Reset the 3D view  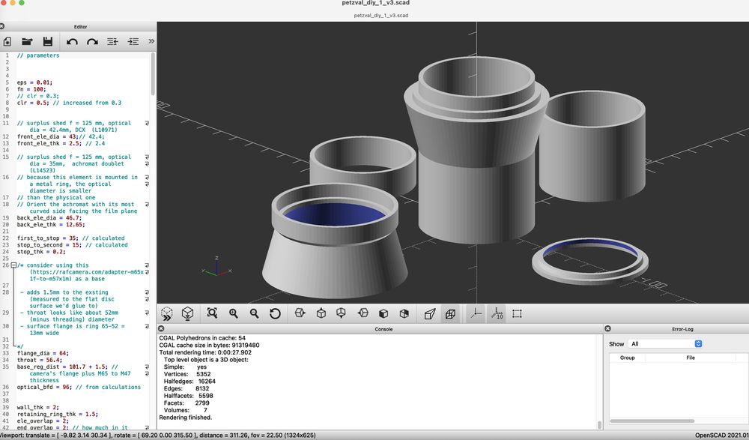point(275,313)
